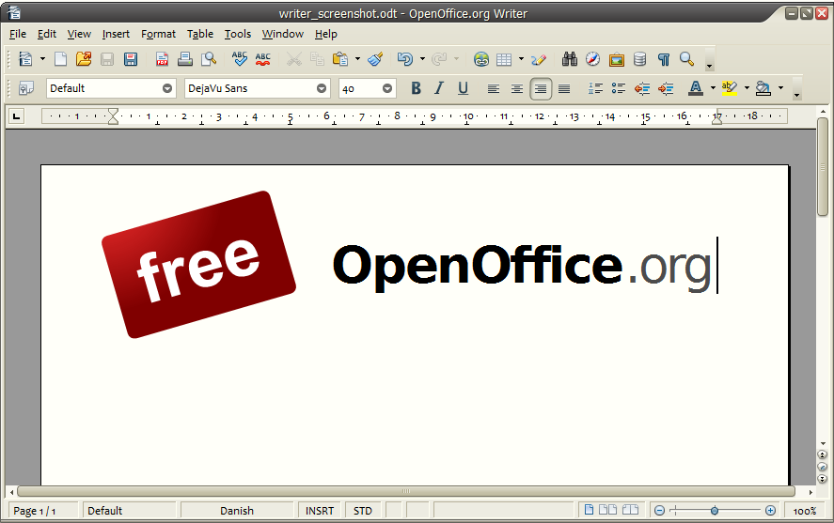
Task: Open the Insert menu
Action: (x=116, y=34)
